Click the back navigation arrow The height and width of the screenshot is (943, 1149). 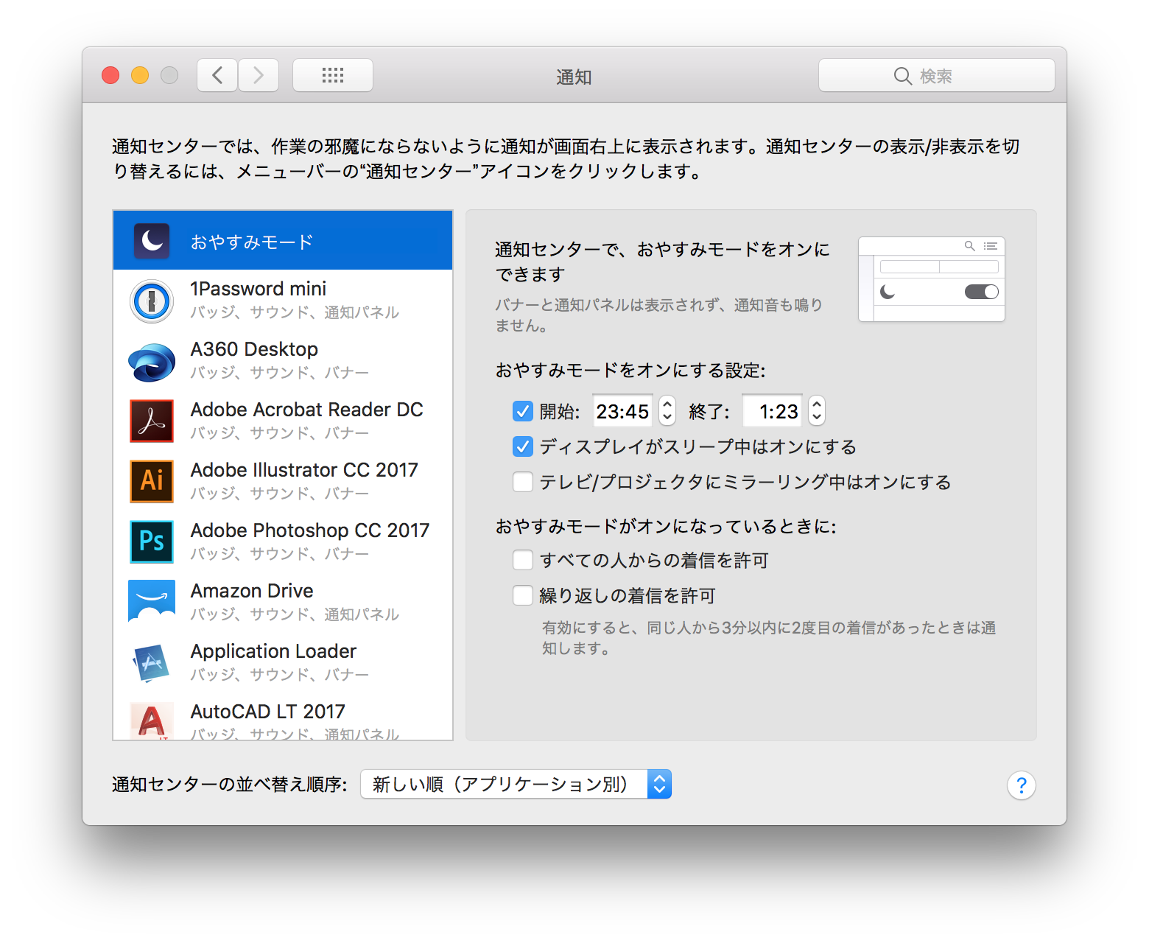tap(217, 74)
